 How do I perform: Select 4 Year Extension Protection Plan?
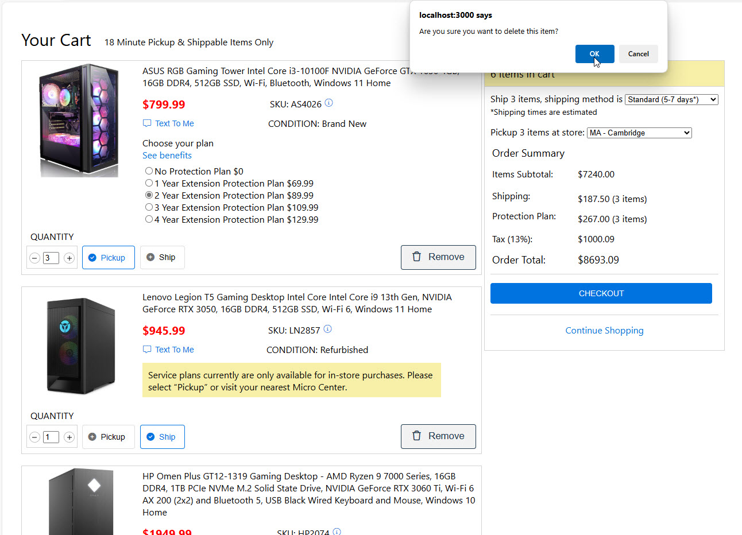click(149, 219)
